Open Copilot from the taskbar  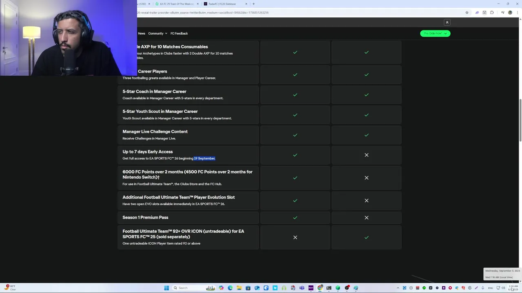coord(221,288)
